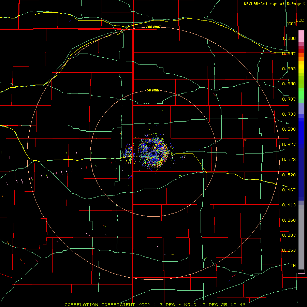The image size is (307, 307).
Task: Select the 0.627 scale value
Action: [x=289, y=145]
